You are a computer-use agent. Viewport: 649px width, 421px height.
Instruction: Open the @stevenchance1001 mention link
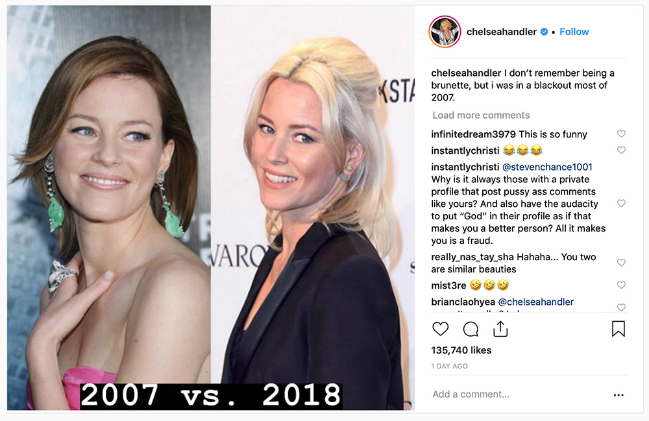[547, 167]
